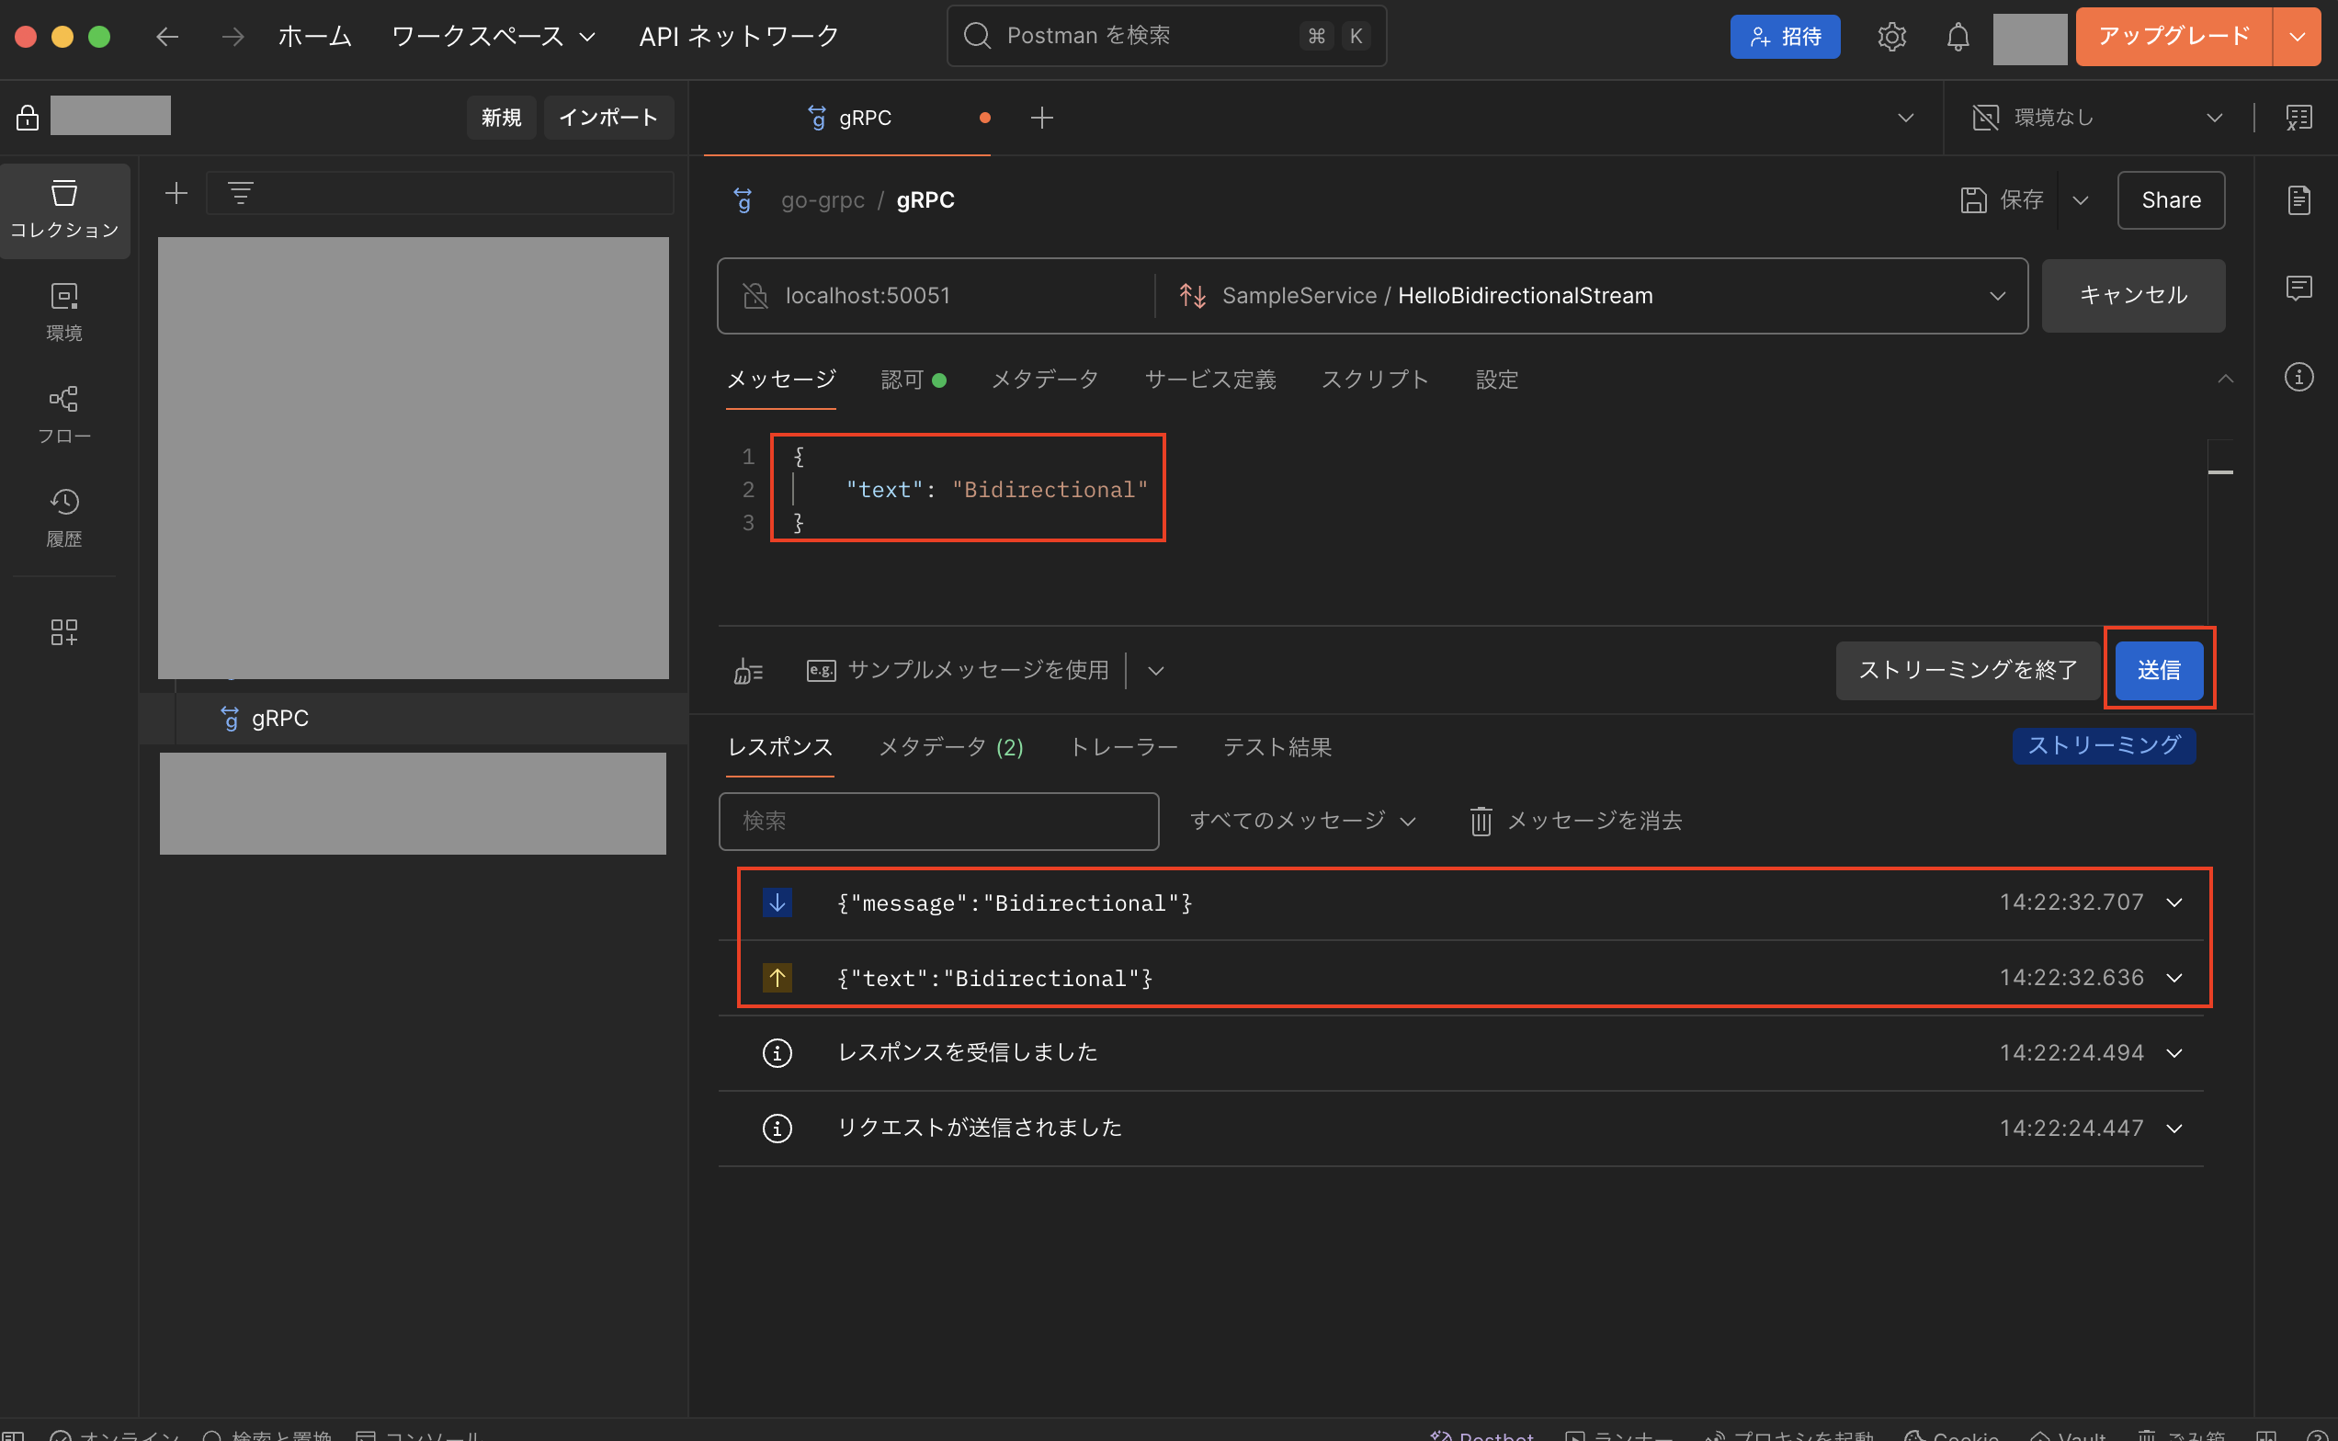Click the blue incoming arrow message icon
The image size is (2338, 1441).
777,902
